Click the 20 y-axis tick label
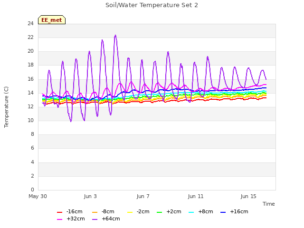304x228 pixels. (30, 51)
